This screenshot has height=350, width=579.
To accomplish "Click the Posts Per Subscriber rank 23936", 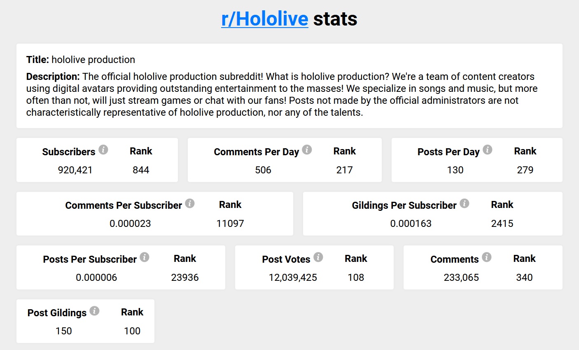I will tap(185, 278).
